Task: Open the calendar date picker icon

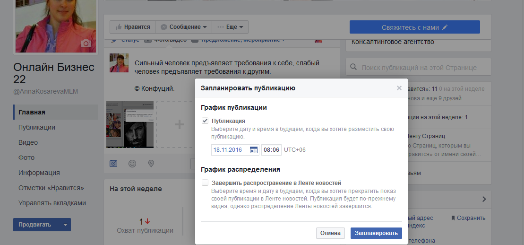Action: pos(254,150)
